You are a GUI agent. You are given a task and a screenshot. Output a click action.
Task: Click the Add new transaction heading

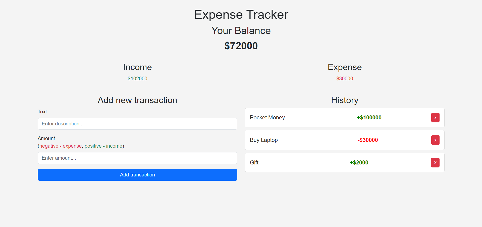click(137, 100)
